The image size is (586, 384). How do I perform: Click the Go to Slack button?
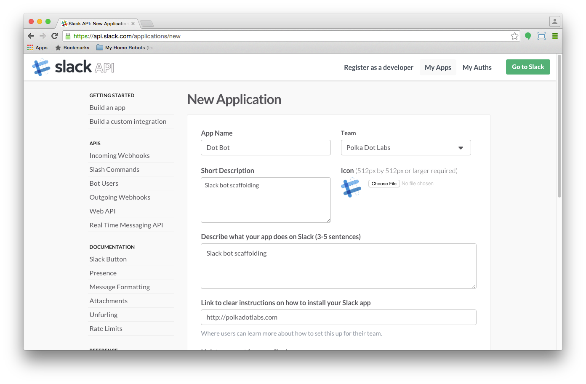pyautogui.click(x=528, y=67)
